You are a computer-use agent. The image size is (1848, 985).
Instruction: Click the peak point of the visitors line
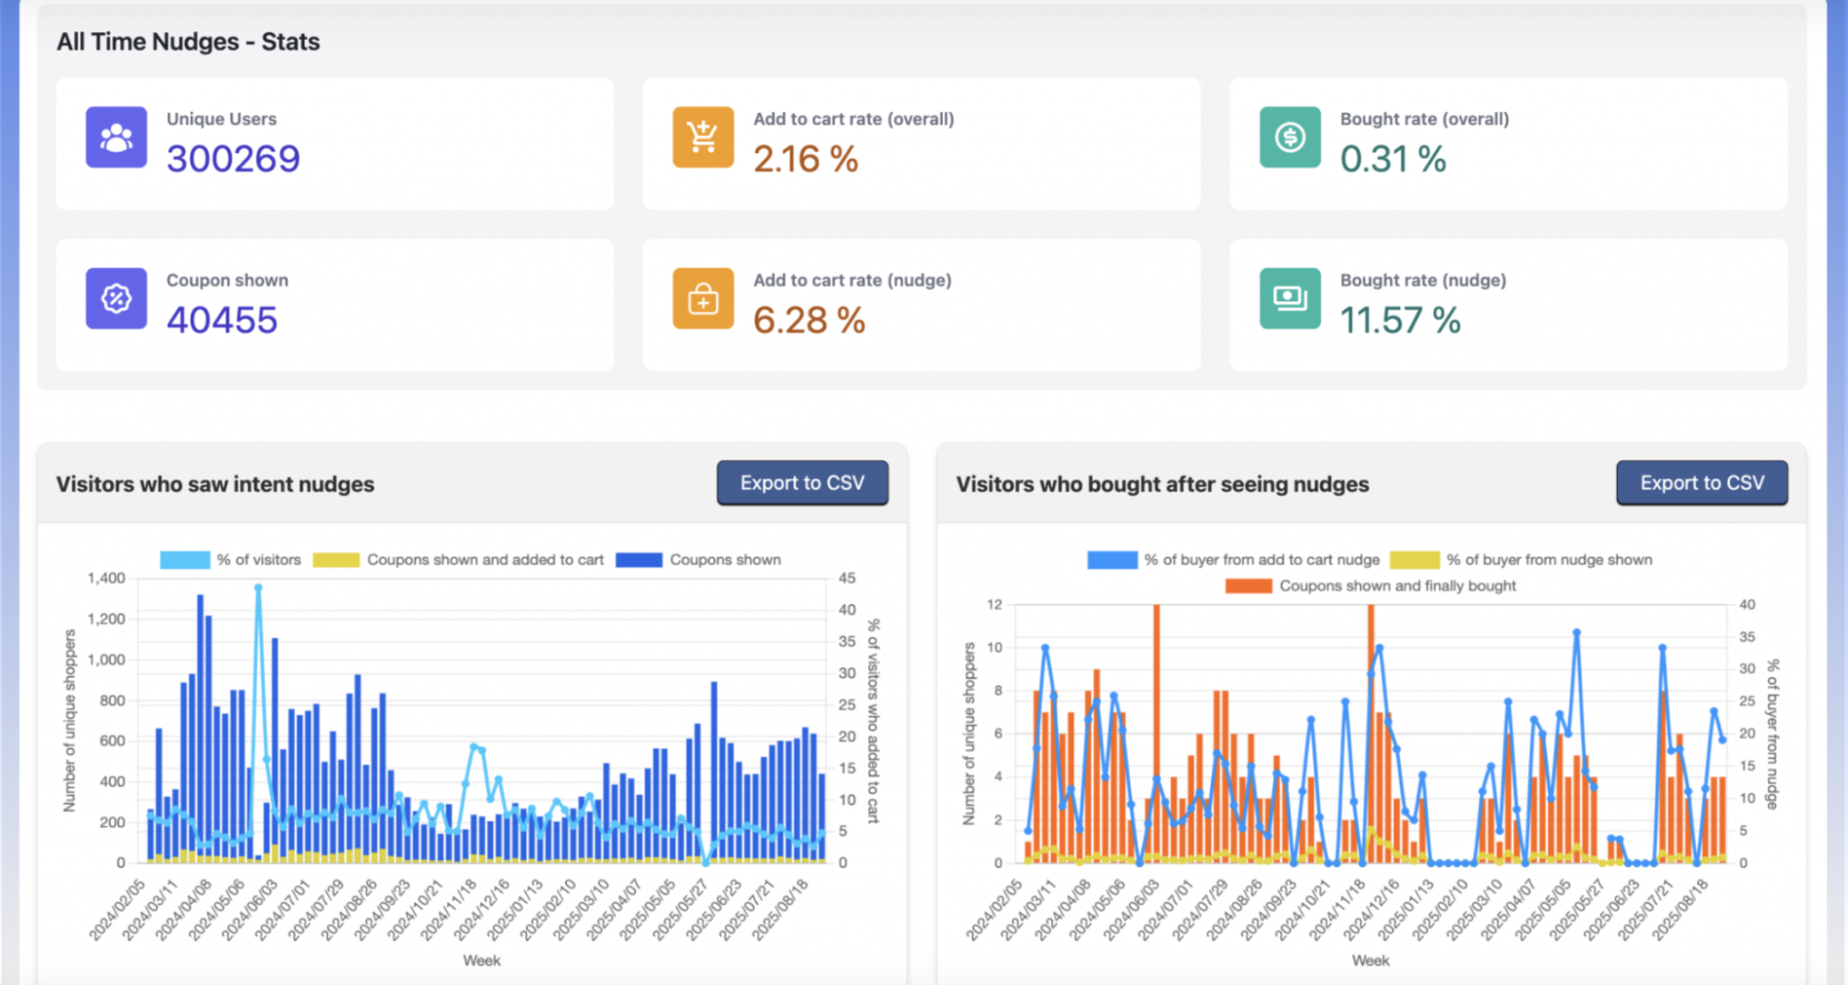[x=258, y=588]
